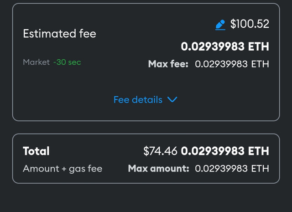This screenshot has height=212, width=292.
Task: Click the Estimated fee label
Action: [60, 33]
